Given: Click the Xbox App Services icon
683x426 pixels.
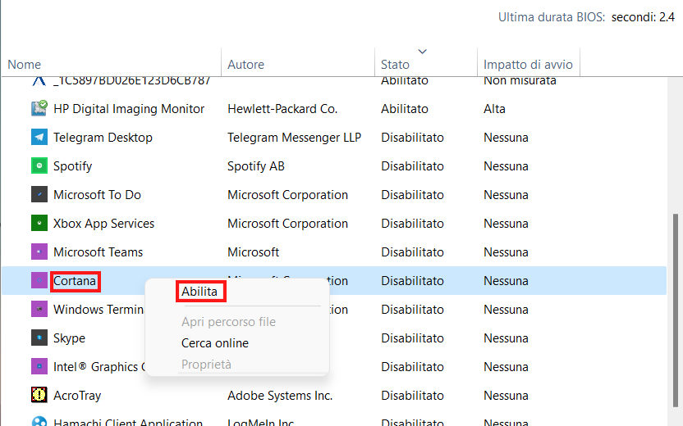Looking at the screenshot, I should pos(39,223).
